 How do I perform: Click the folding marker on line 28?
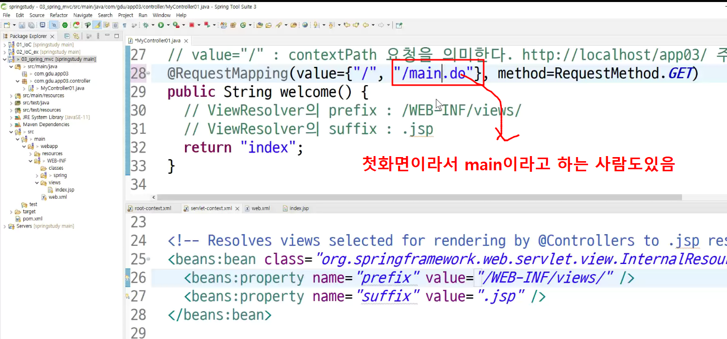(149, 74)
